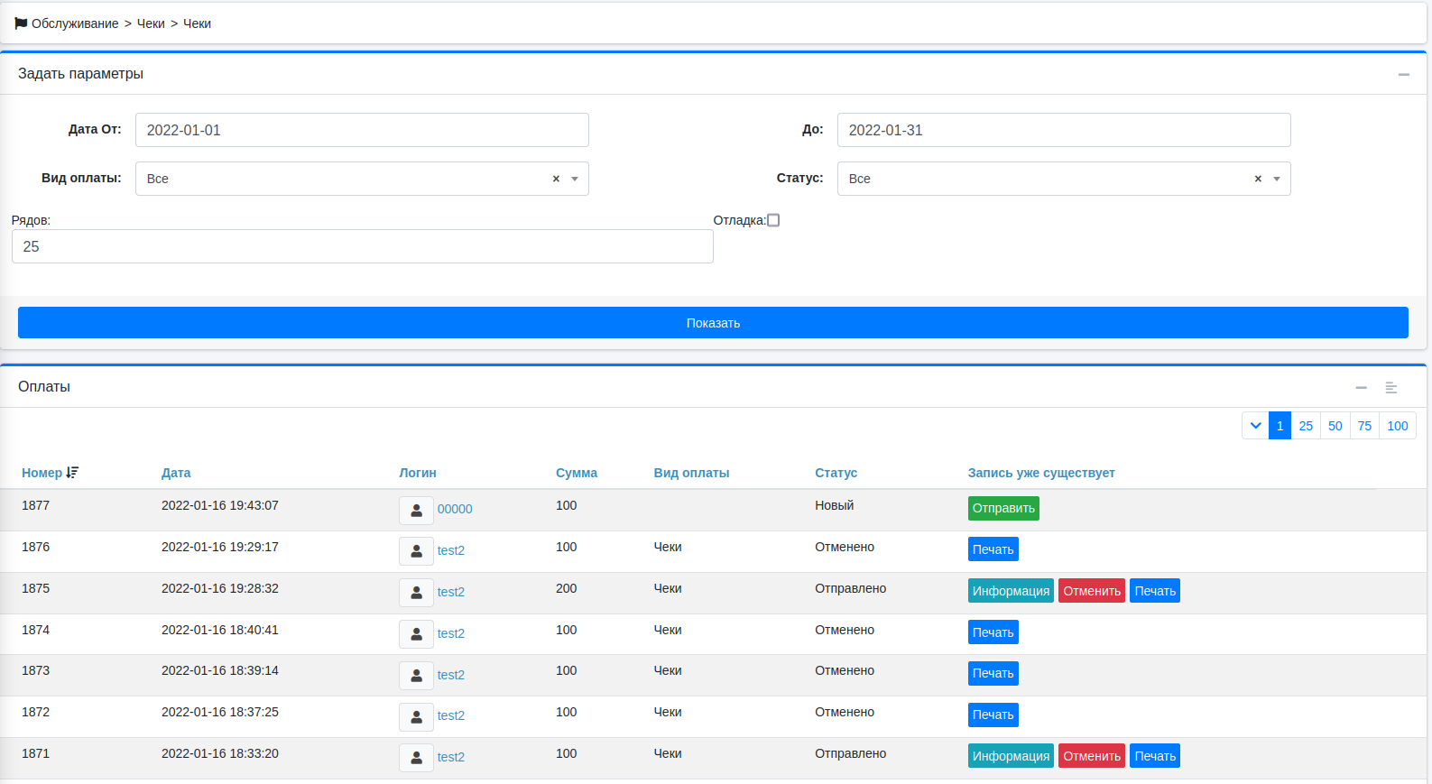Screen dimensions: 1432x784
Task: Open the Вид оплаты dropdown
Action: 575,180
